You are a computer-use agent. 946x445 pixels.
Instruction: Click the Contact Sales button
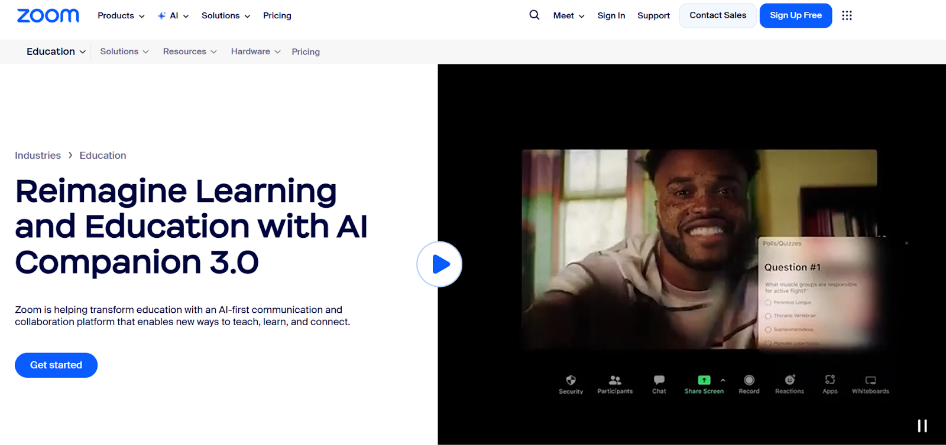[x=718, y=15]
